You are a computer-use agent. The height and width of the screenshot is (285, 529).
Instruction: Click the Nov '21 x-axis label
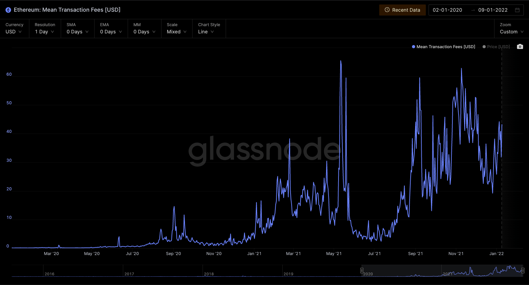pos(456,254)
